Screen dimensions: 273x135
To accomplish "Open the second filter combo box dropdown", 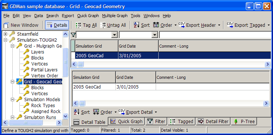I will [155, 35].
